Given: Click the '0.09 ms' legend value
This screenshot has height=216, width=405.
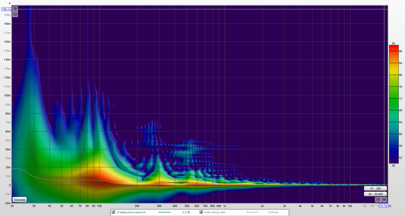Looking at the screenshot, I should coord(273,212).
